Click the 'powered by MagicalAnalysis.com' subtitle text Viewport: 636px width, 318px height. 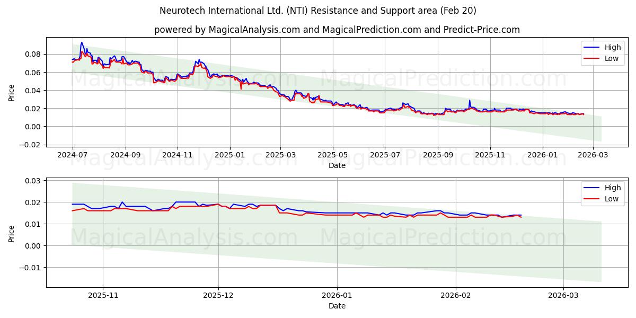[x=337, y=30]
